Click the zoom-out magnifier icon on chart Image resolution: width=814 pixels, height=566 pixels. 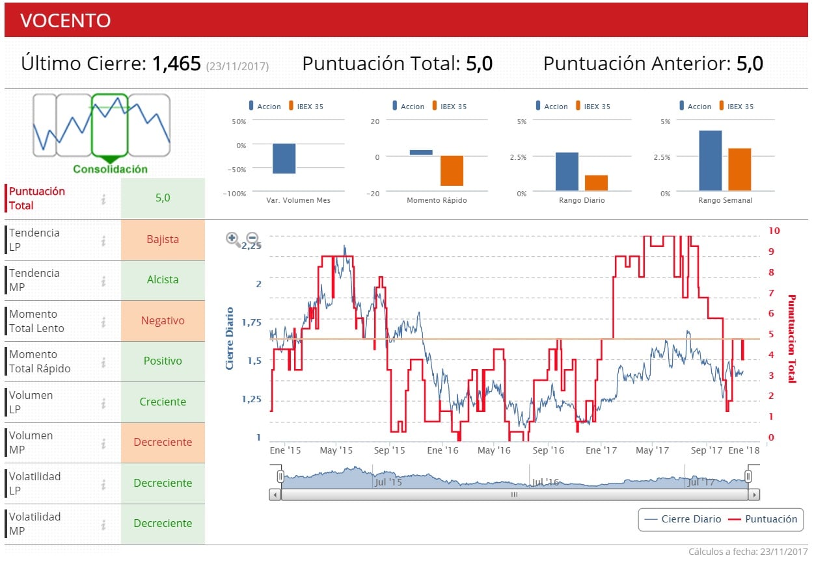(252, 238)
